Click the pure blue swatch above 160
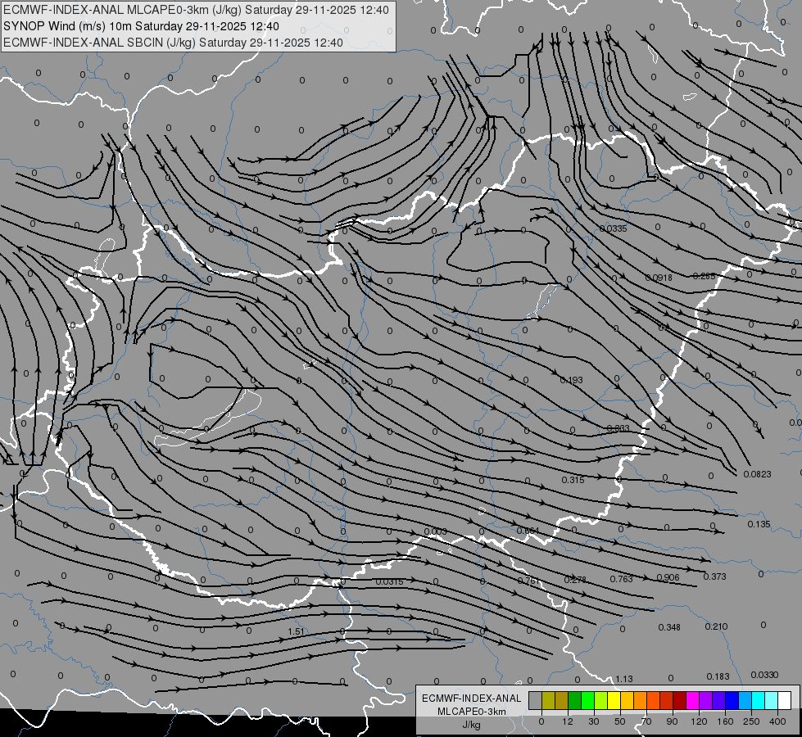Image resolution: width=802 pixels, height=737 pixels. [x=732, y=700]
